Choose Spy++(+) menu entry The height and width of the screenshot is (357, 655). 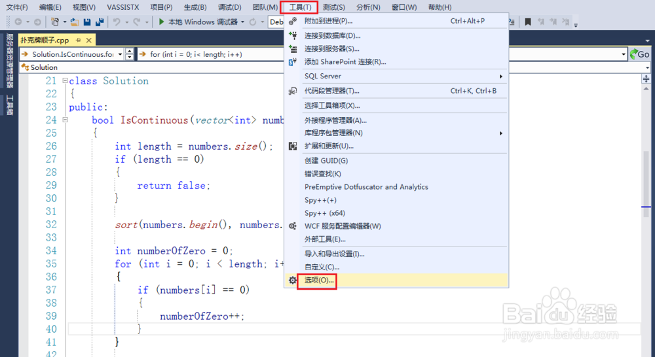tap(396, 200)
